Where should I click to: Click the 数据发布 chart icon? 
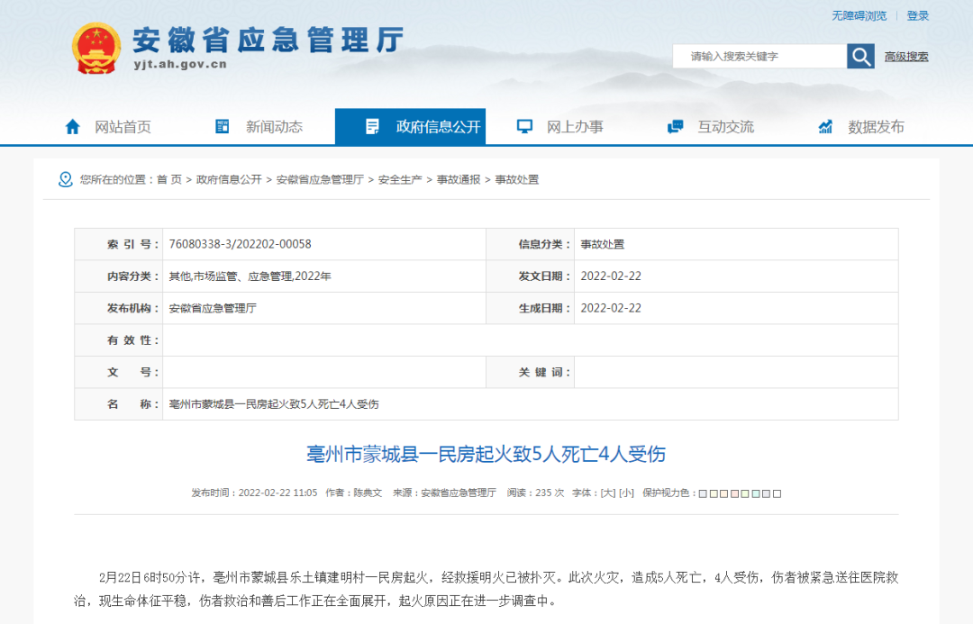click(824, 126)
